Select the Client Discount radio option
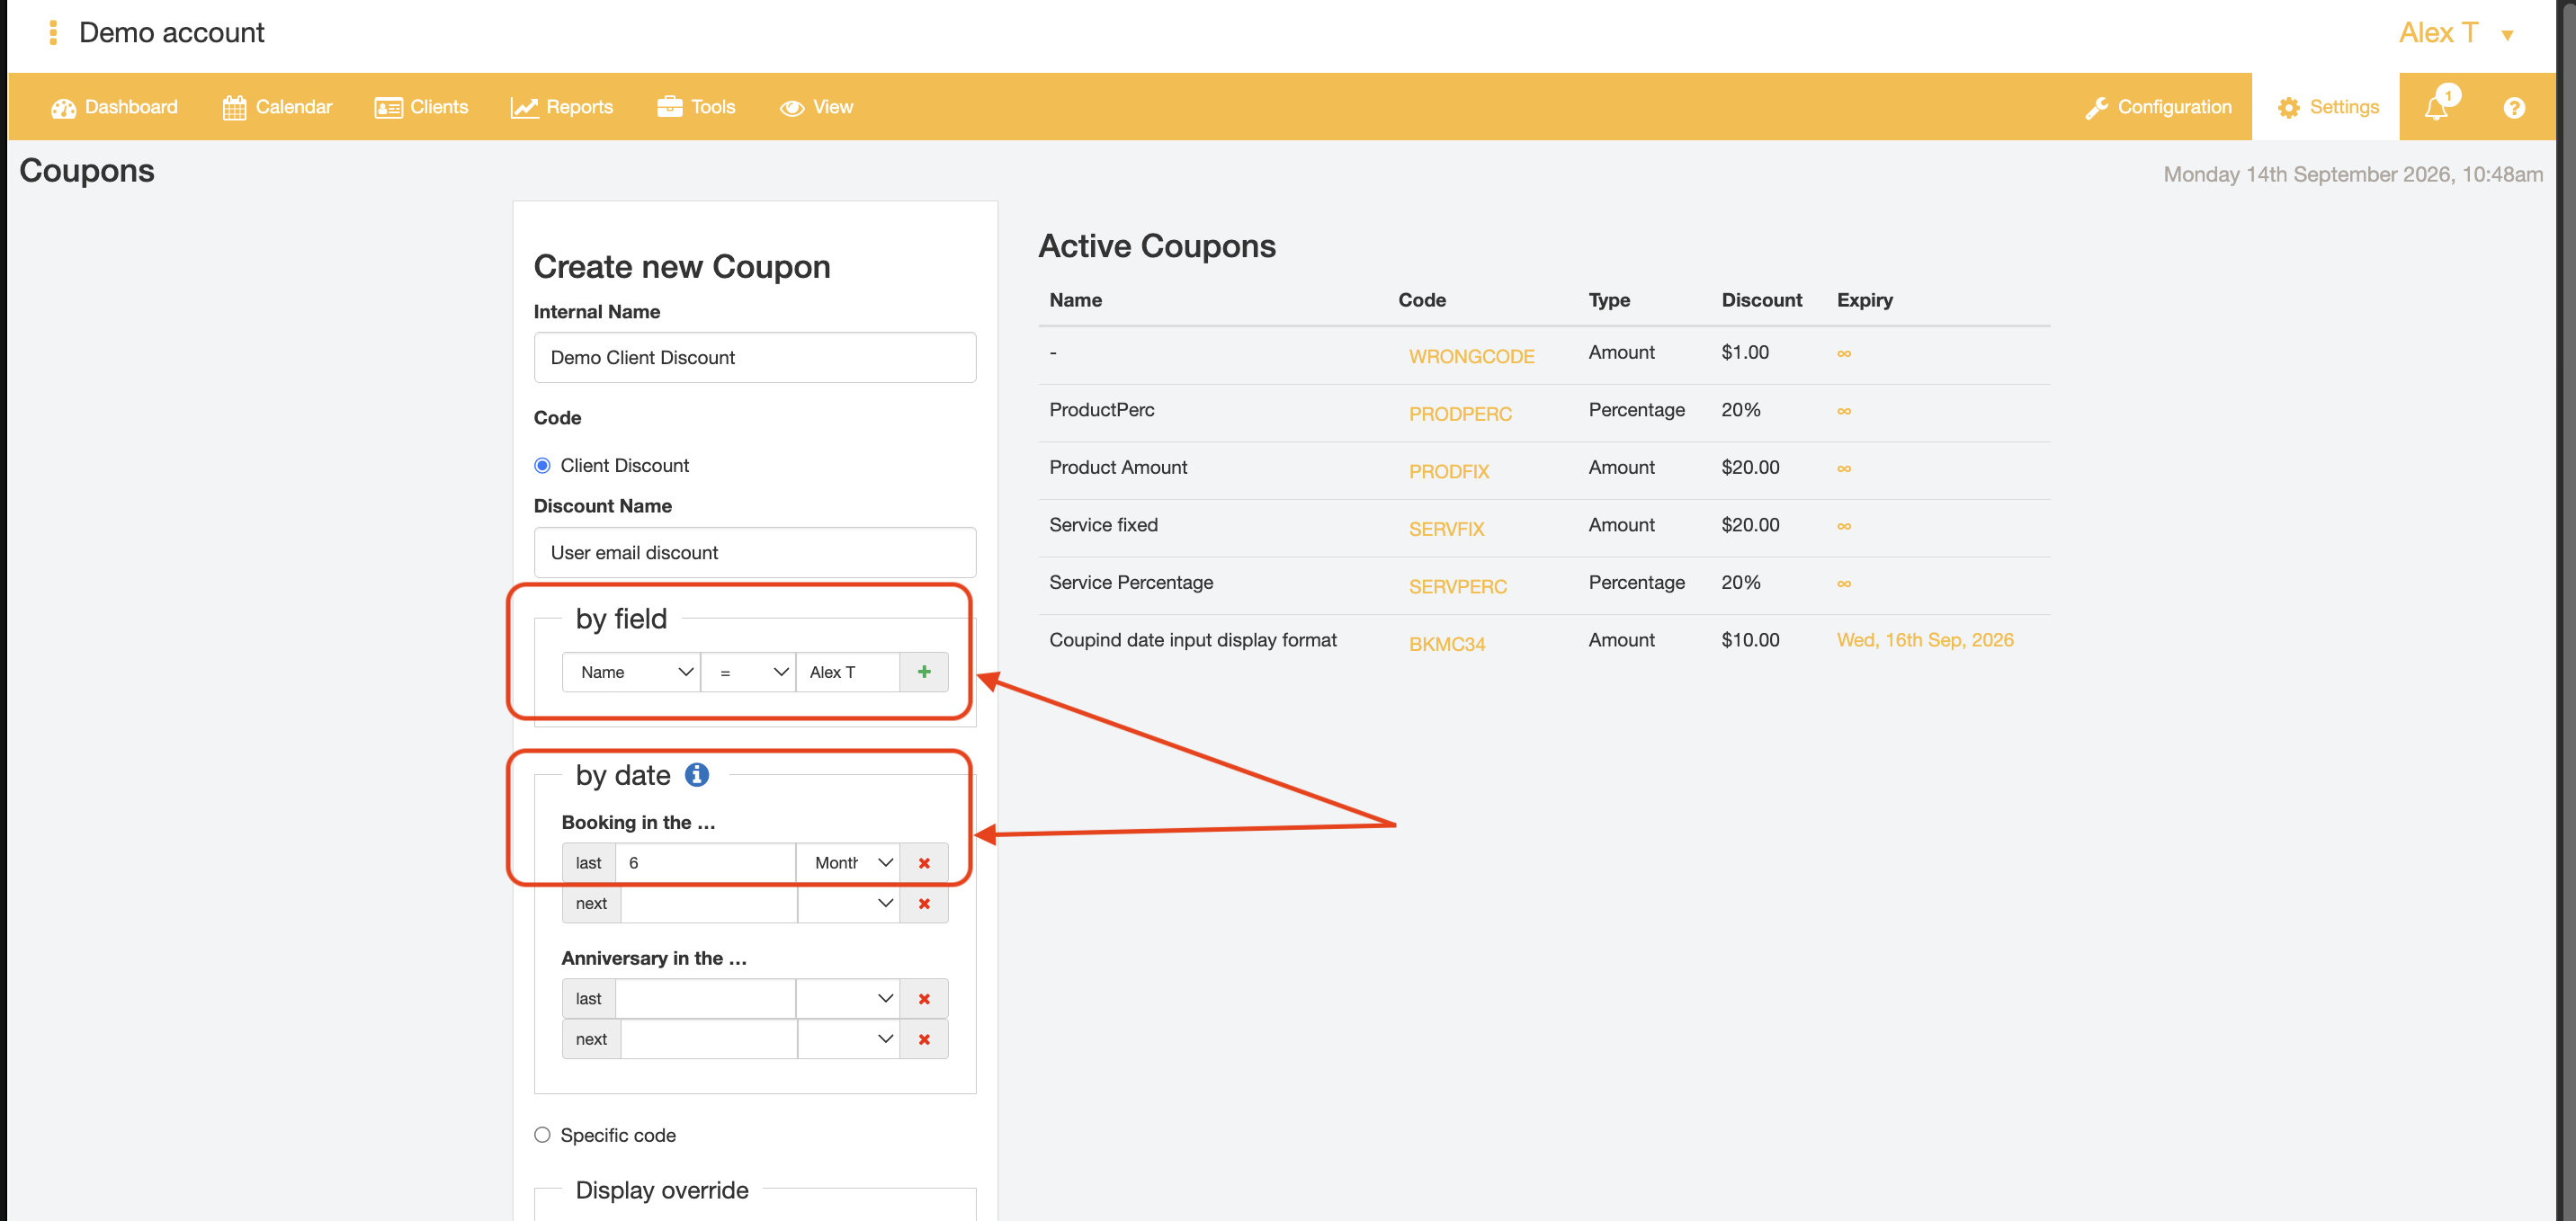This screenshot has height=1221, width=2576. click(542, 466)
